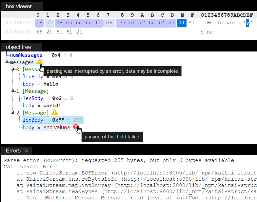Click byte 4f in first hex row
The image size is (257, 202).
192,23
